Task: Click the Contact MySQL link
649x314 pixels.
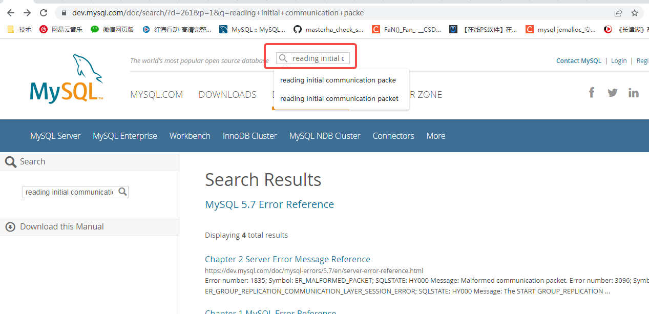Action: pyautogui.click(x=579, y=60)
